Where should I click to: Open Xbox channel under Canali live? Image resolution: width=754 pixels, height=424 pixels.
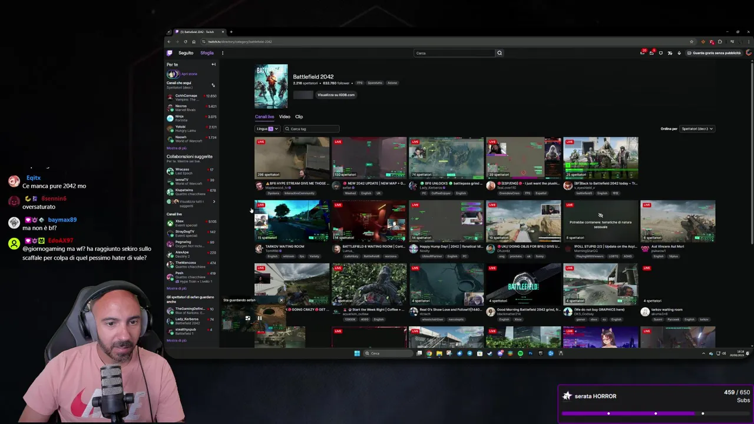click(x=191, y=223)
